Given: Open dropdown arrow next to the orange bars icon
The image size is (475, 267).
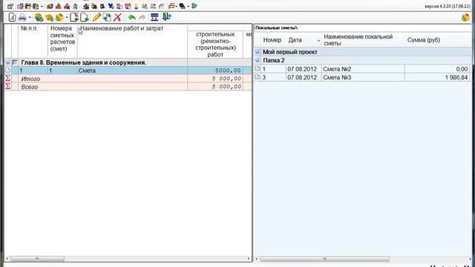Looking at the screenshot, I should [x=177, y=7].
